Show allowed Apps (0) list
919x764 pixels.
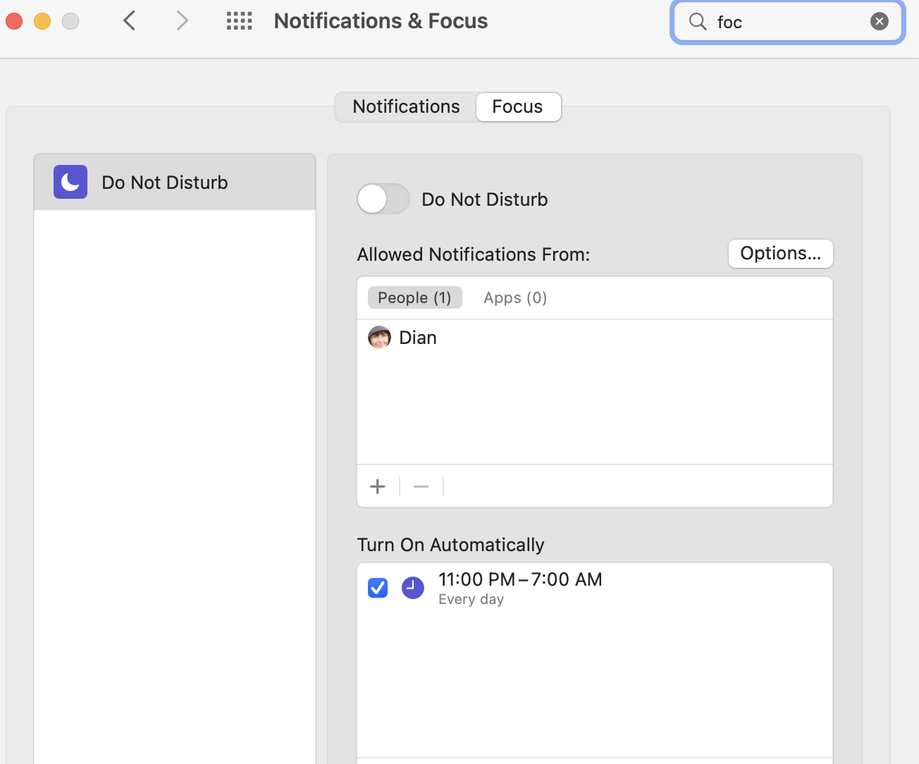coord(515,298)
